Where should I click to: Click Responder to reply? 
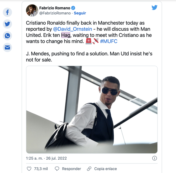pos(72,169)
